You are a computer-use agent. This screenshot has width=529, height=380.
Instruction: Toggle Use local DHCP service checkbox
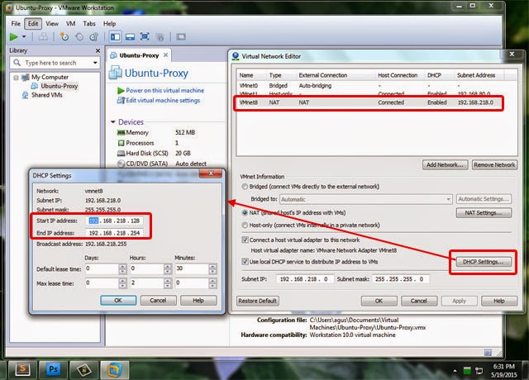245,262
